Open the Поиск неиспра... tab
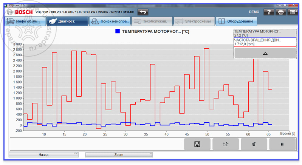Screen dimensions: 302x165 tap(110, 21)
